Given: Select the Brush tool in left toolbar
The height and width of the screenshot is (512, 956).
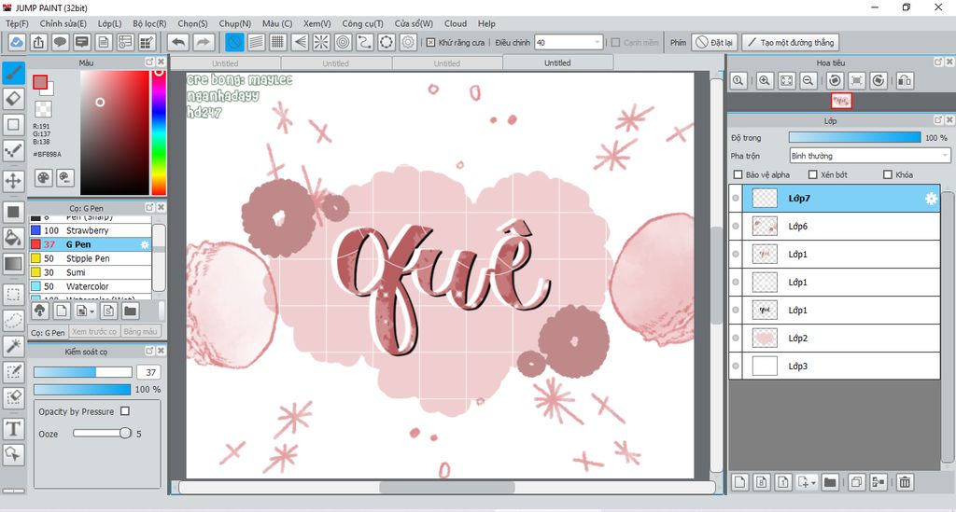Looking at the screenshot, I should (13, 73).
